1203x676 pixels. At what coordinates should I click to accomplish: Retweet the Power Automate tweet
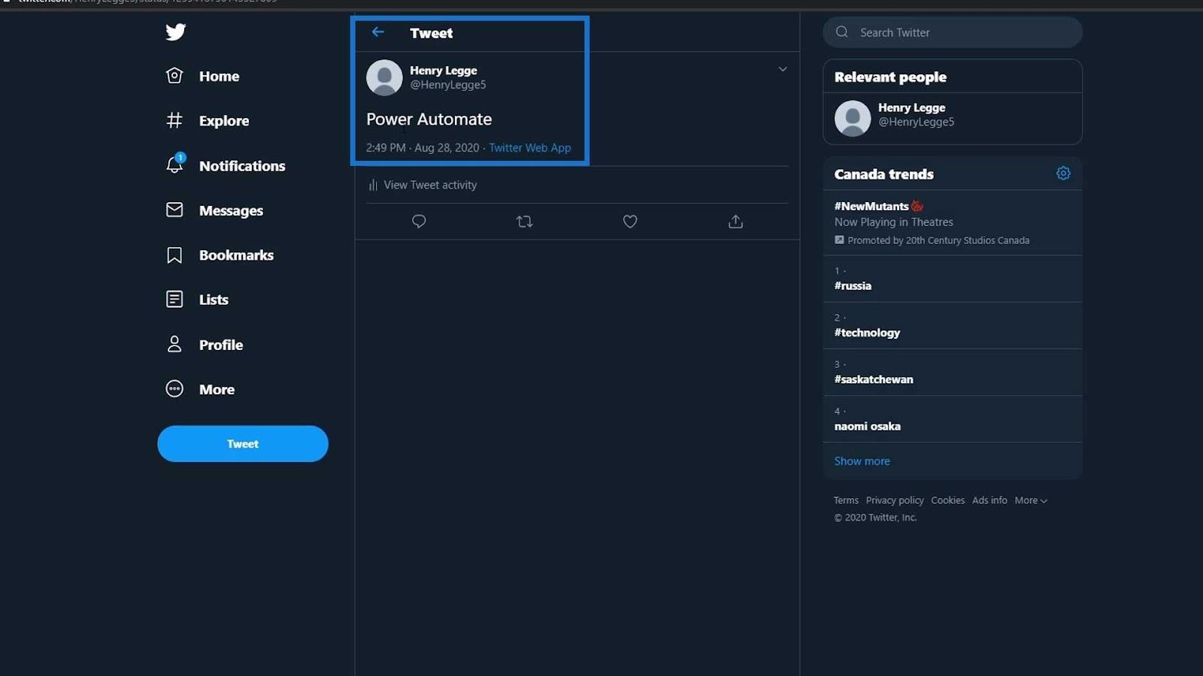pos(525,221)
